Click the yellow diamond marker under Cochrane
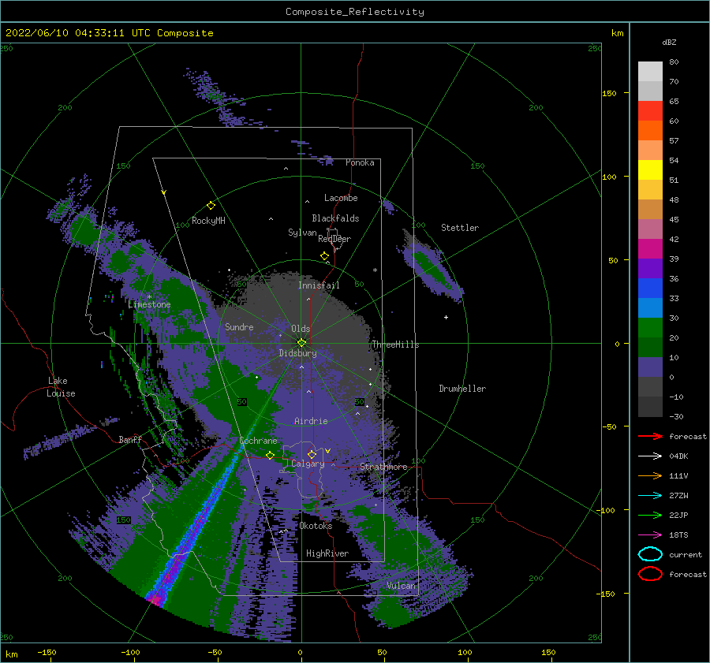Viewport: 710px width, 663px height. (x=270, y=455)
